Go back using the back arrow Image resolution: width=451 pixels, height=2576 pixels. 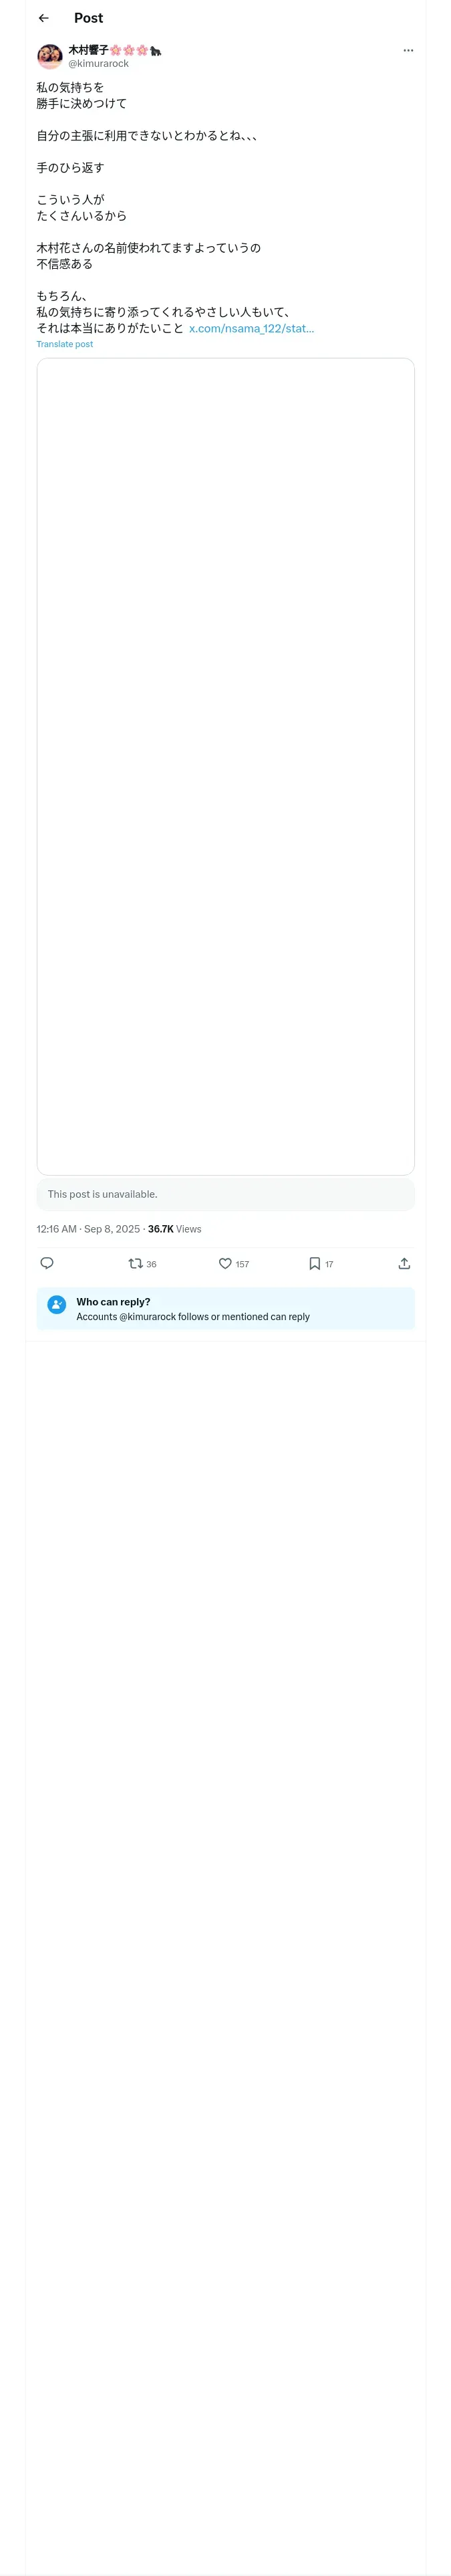tap(43, 18)
